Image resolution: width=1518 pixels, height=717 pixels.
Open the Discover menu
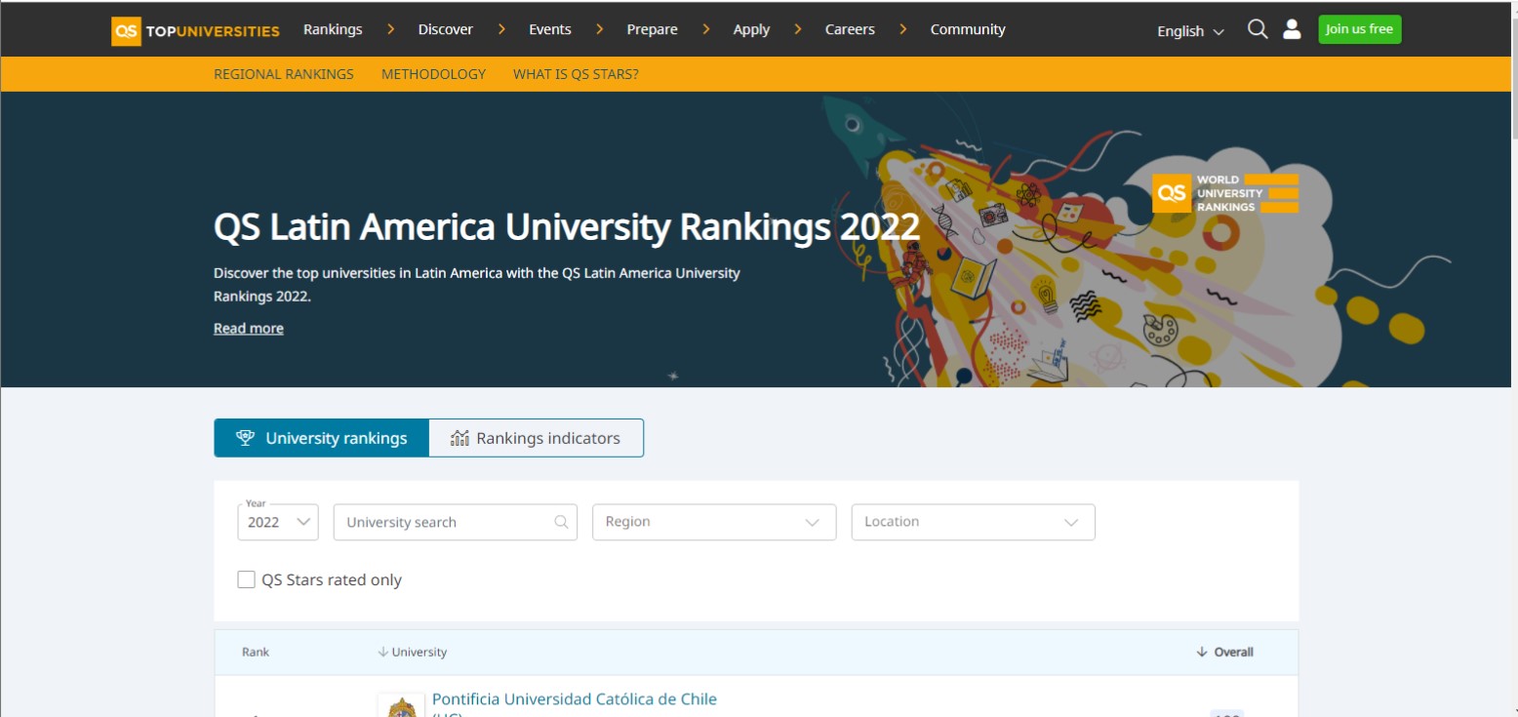pos(446,29)
